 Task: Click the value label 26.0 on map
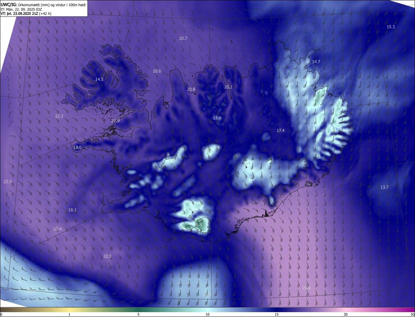pyautogui.click(x=306, y=288)
